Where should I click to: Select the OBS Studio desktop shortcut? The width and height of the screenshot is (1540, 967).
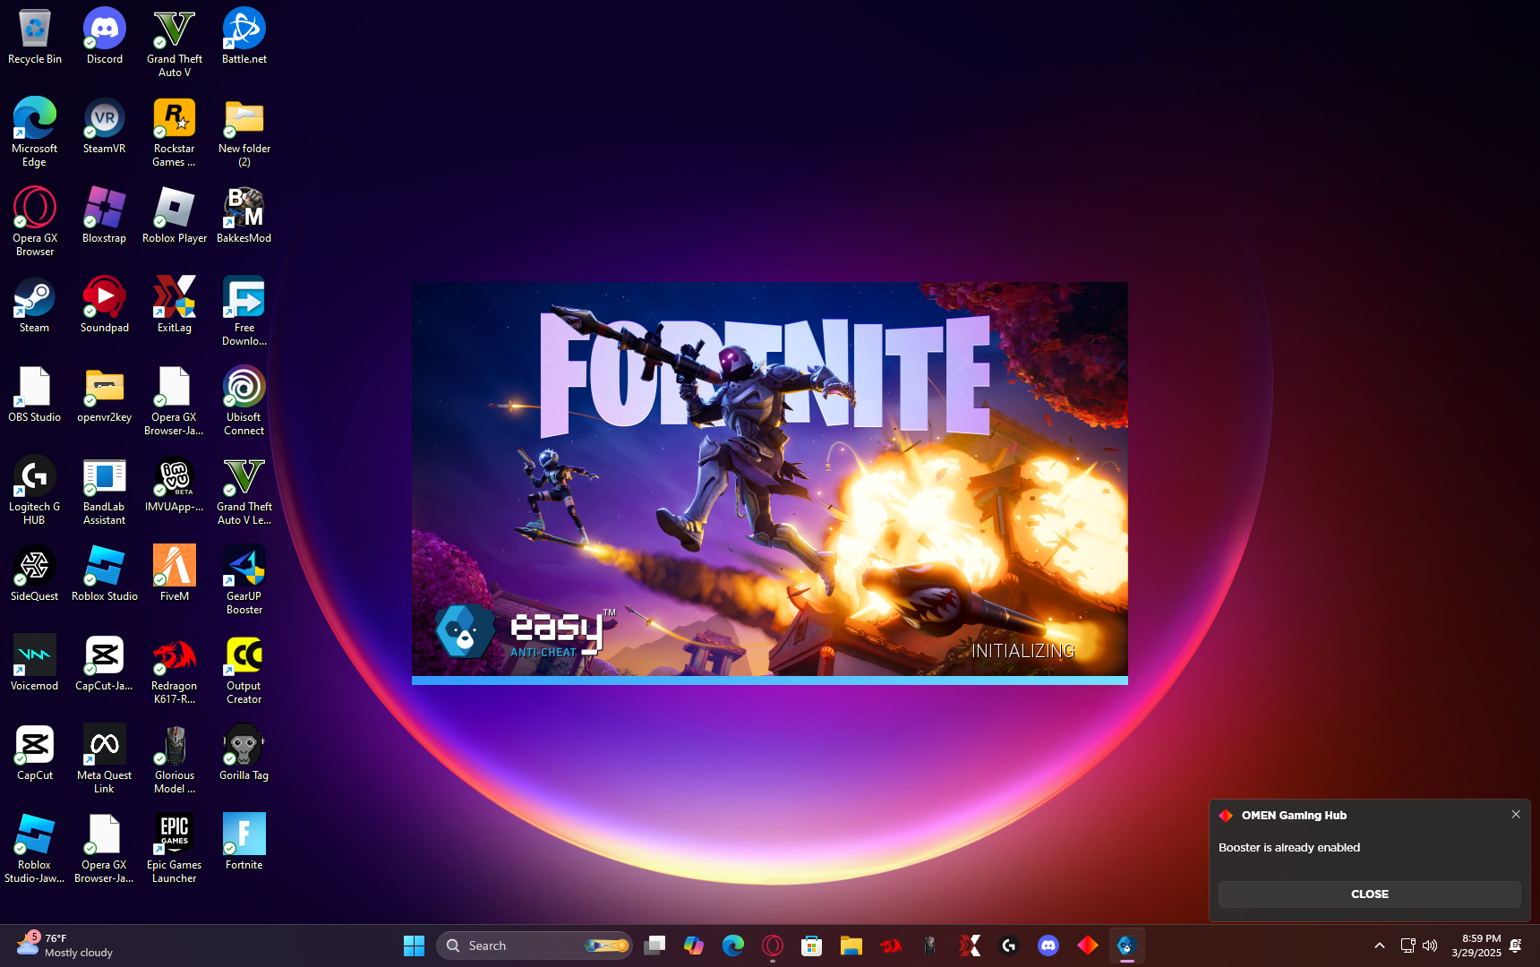[35, 395]
